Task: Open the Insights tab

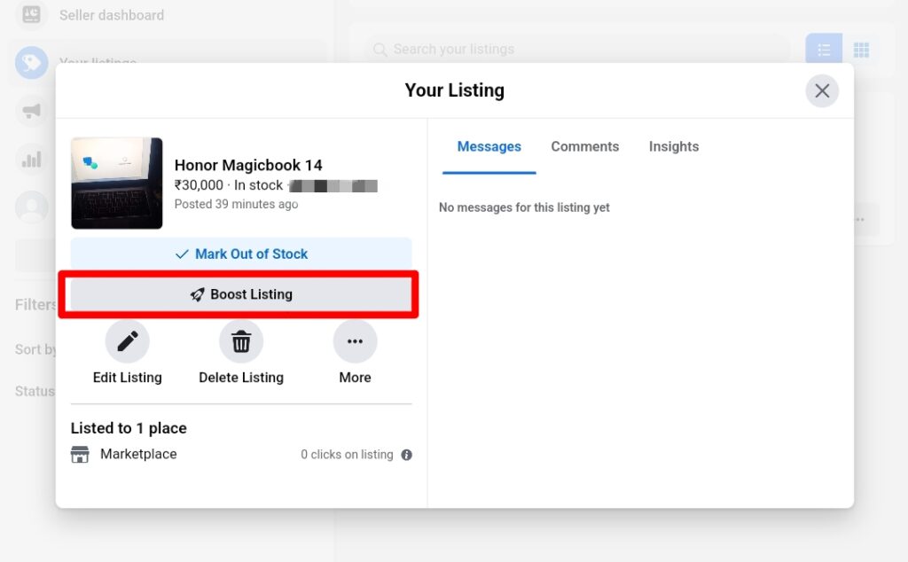Action: coord(674,147)
